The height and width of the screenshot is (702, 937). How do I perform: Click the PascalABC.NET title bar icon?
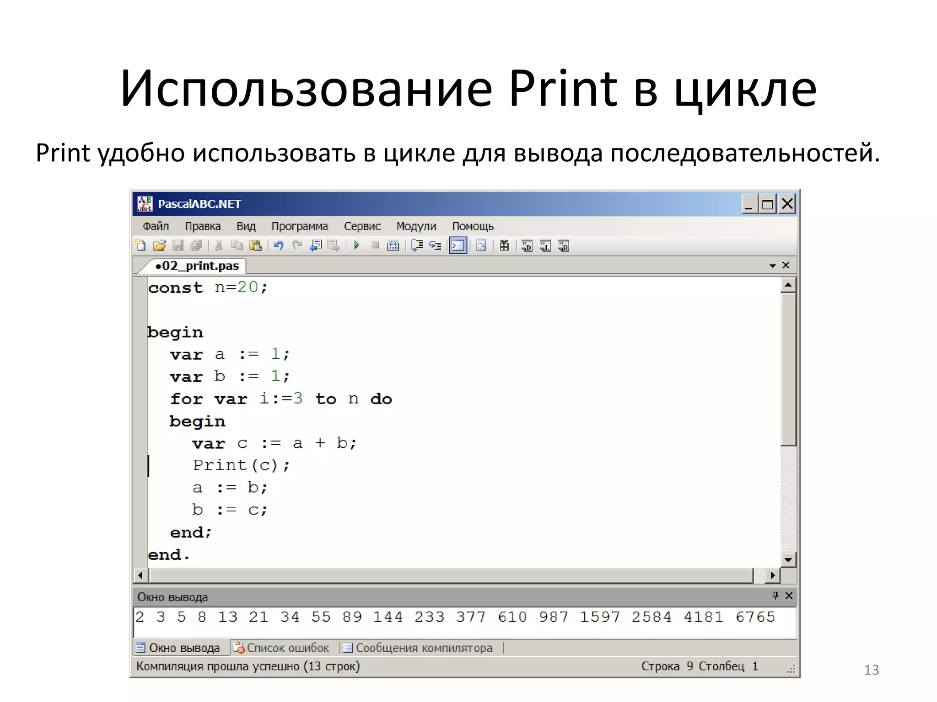pyautogui.click(x=145, y=204)
